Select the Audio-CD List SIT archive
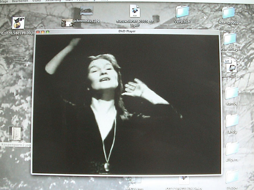Screen dimensions: 254x190 [231, 66]
